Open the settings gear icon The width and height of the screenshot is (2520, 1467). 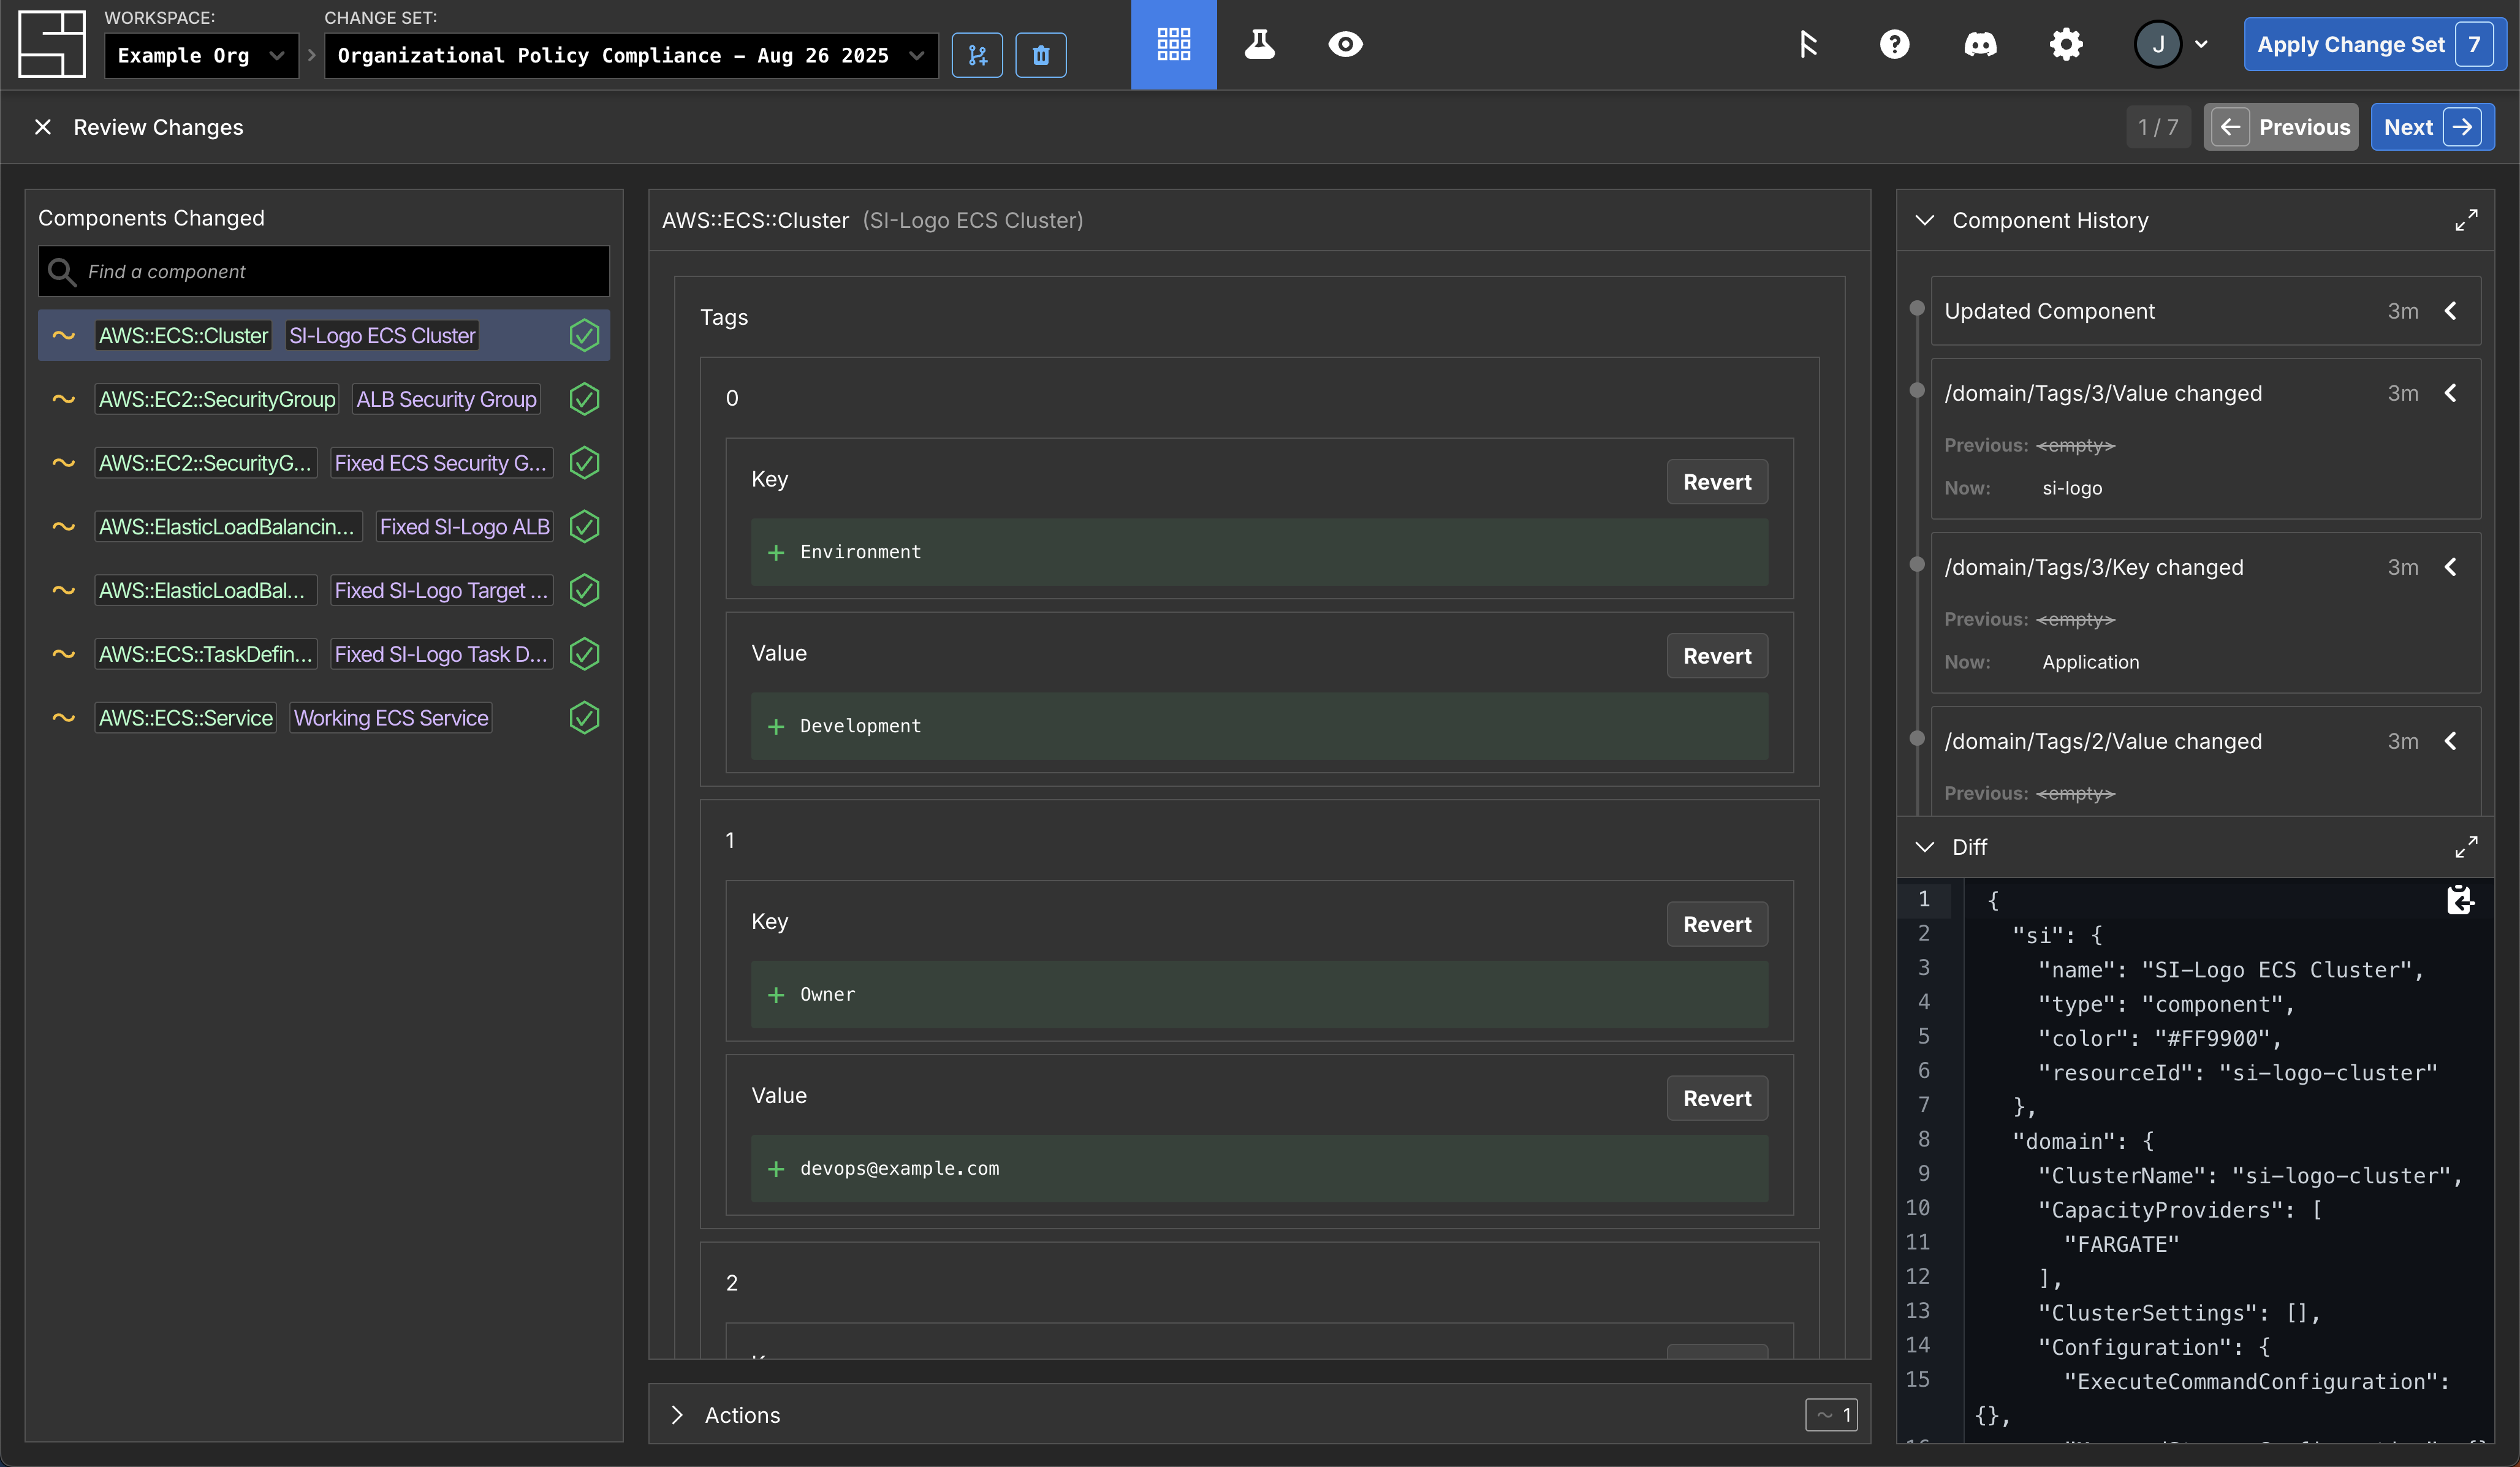[2066, 44]
